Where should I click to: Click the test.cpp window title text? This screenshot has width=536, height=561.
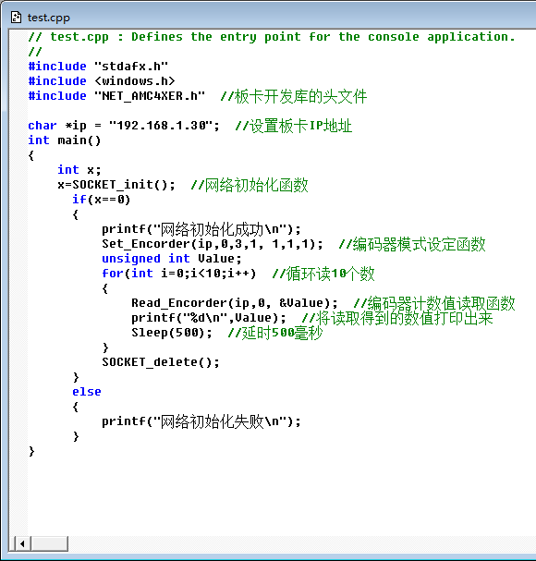pos(48,18)
